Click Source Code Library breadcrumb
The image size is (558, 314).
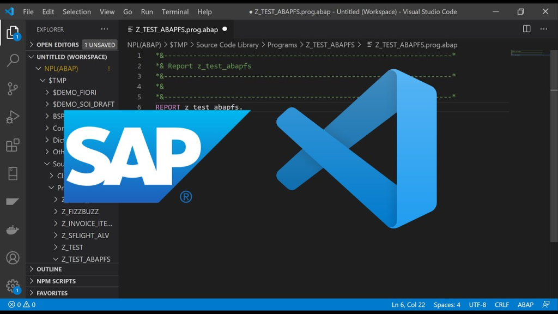pos(227,45)
